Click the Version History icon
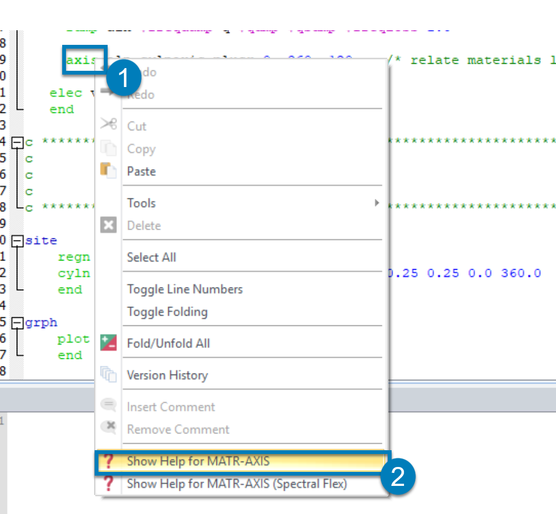The width and height of the screenshot is (556, 514). coord(108,375)
